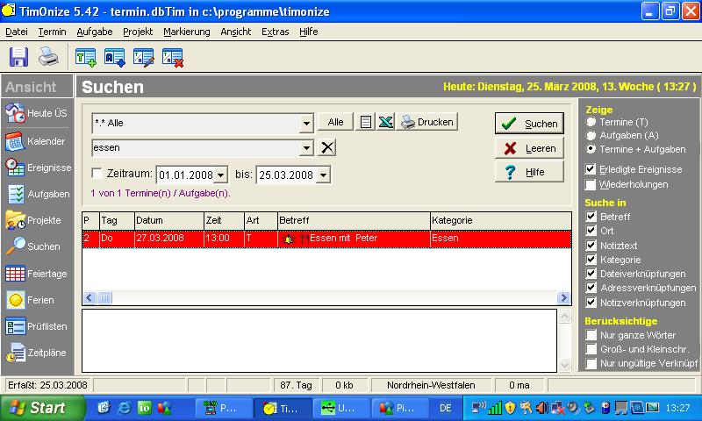Export results with the Excel icon
The image size is (702, 421).
(385, 123)
